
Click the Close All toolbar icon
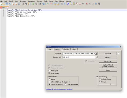click(x=16, y=4)
